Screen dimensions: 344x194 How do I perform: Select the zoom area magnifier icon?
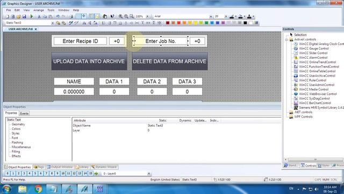tap(132, 17)
